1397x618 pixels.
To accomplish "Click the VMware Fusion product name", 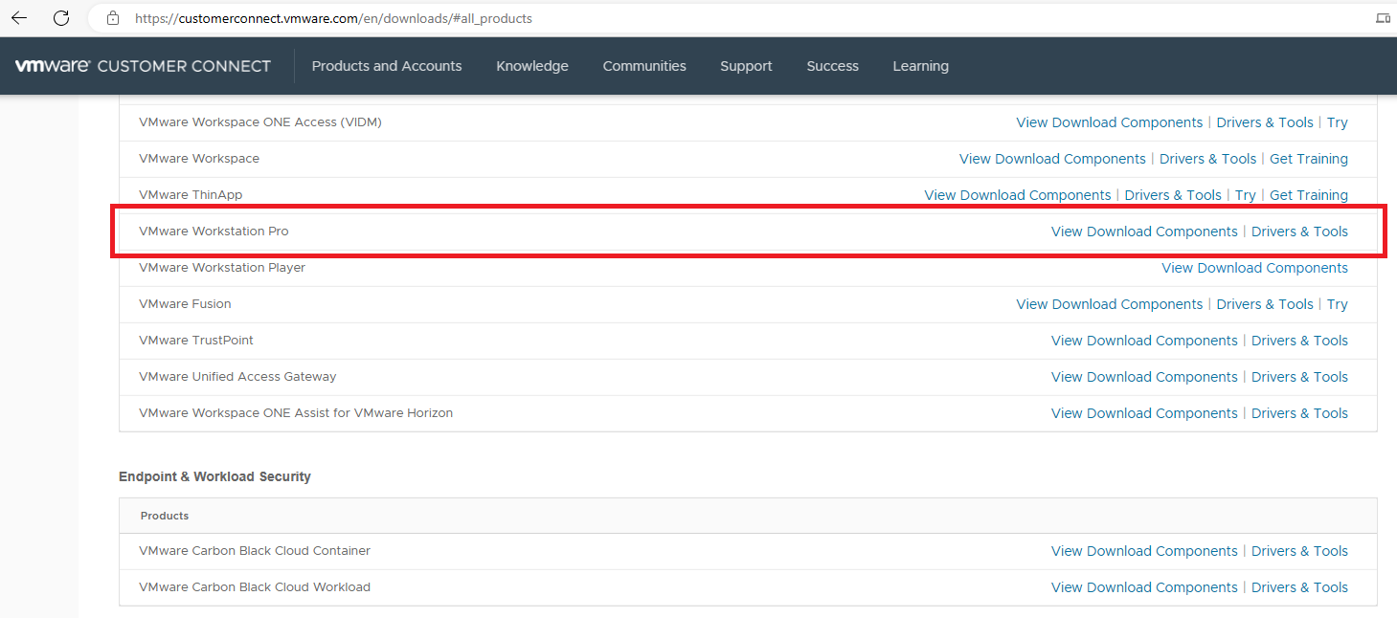I will [x=185, y=304].
